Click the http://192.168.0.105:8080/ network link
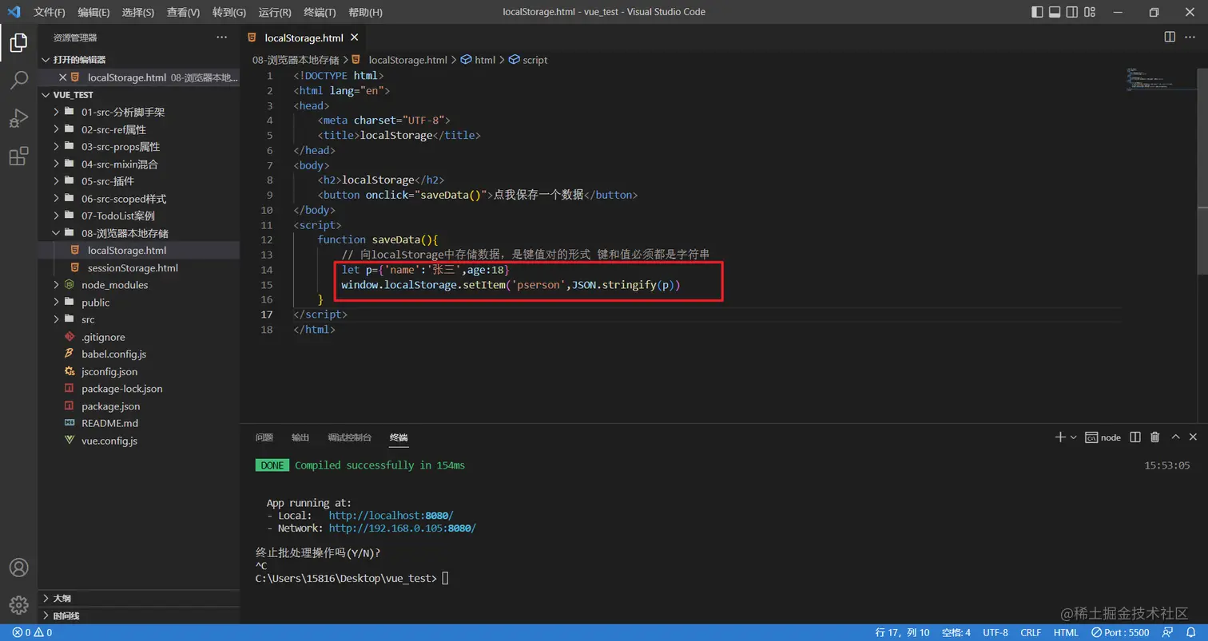Image resolution: width=1208 pixels, height=641 pixels. click(403, 528)
